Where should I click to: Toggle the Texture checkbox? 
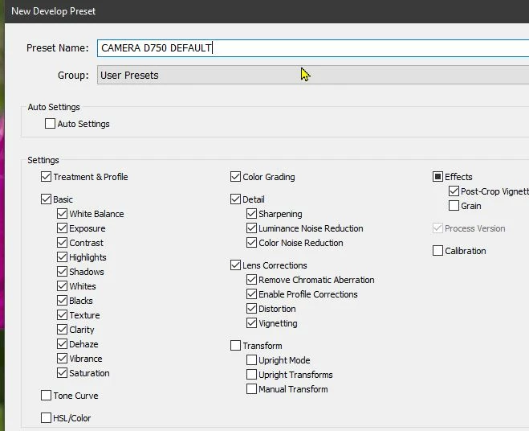pos(62,315)
